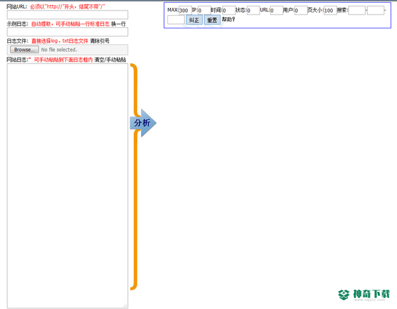Click the second 搜索 input box
This screenshot has width=397, height=309.
click(x=376, y=11)
